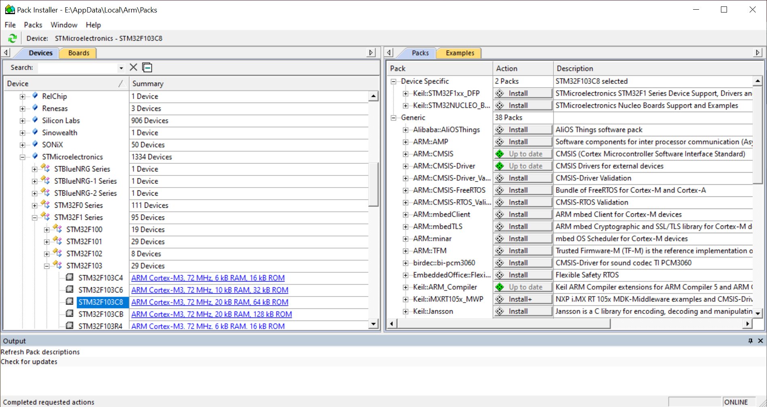Click the collapse all tree icon beside Search

pyautogui.click(x=147, y=67)
